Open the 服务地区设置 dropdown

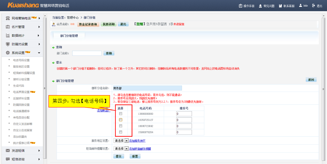click(x=127, y=141)
